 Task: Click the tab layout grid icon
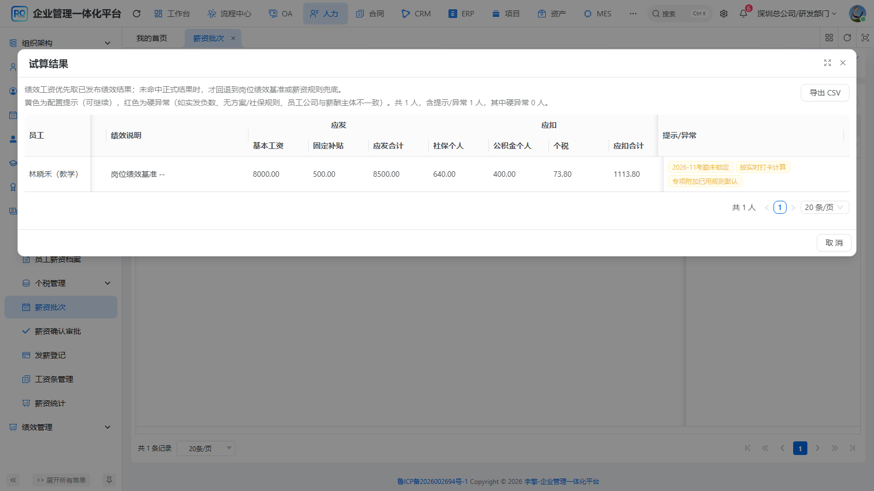point(829,38)
